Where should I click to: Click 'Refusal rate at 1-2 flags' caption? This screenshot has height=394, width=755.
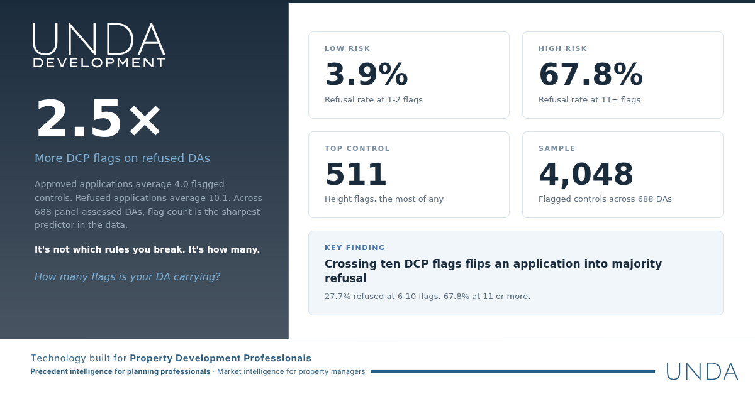[374, 99]
